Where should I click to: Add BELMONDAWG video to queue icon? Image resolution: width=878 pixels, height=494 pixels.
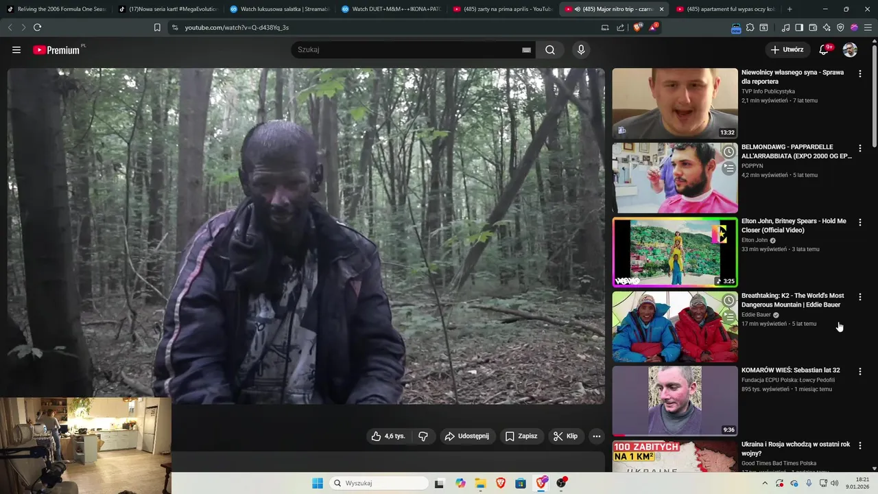(x=728, y=167)
